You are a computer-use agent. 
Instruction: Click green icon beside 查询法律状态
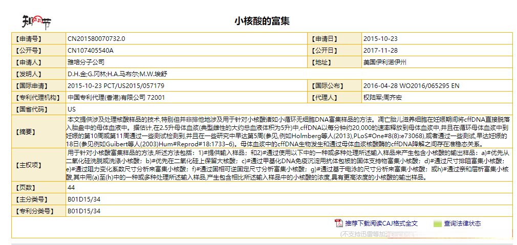click(x=437, y=224)
